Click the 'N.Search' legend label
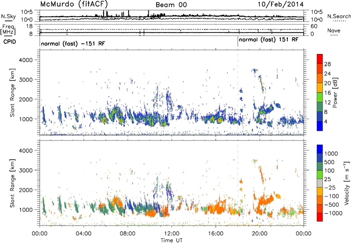351x243 pixels. [x=339, y=16]
